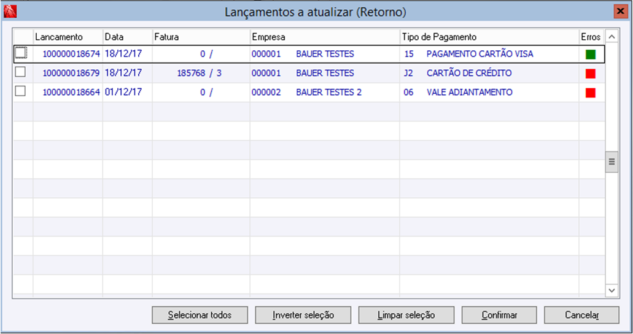The width and height of the screenshot is (633, 334).
Task: Click Inverter seleção button
Action: click(x=303, y=315)
